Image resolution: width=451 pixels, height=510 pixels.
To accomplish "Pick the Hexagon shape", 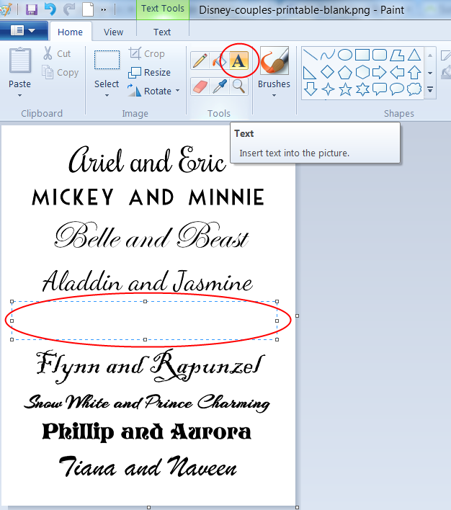I will (362, 72).
